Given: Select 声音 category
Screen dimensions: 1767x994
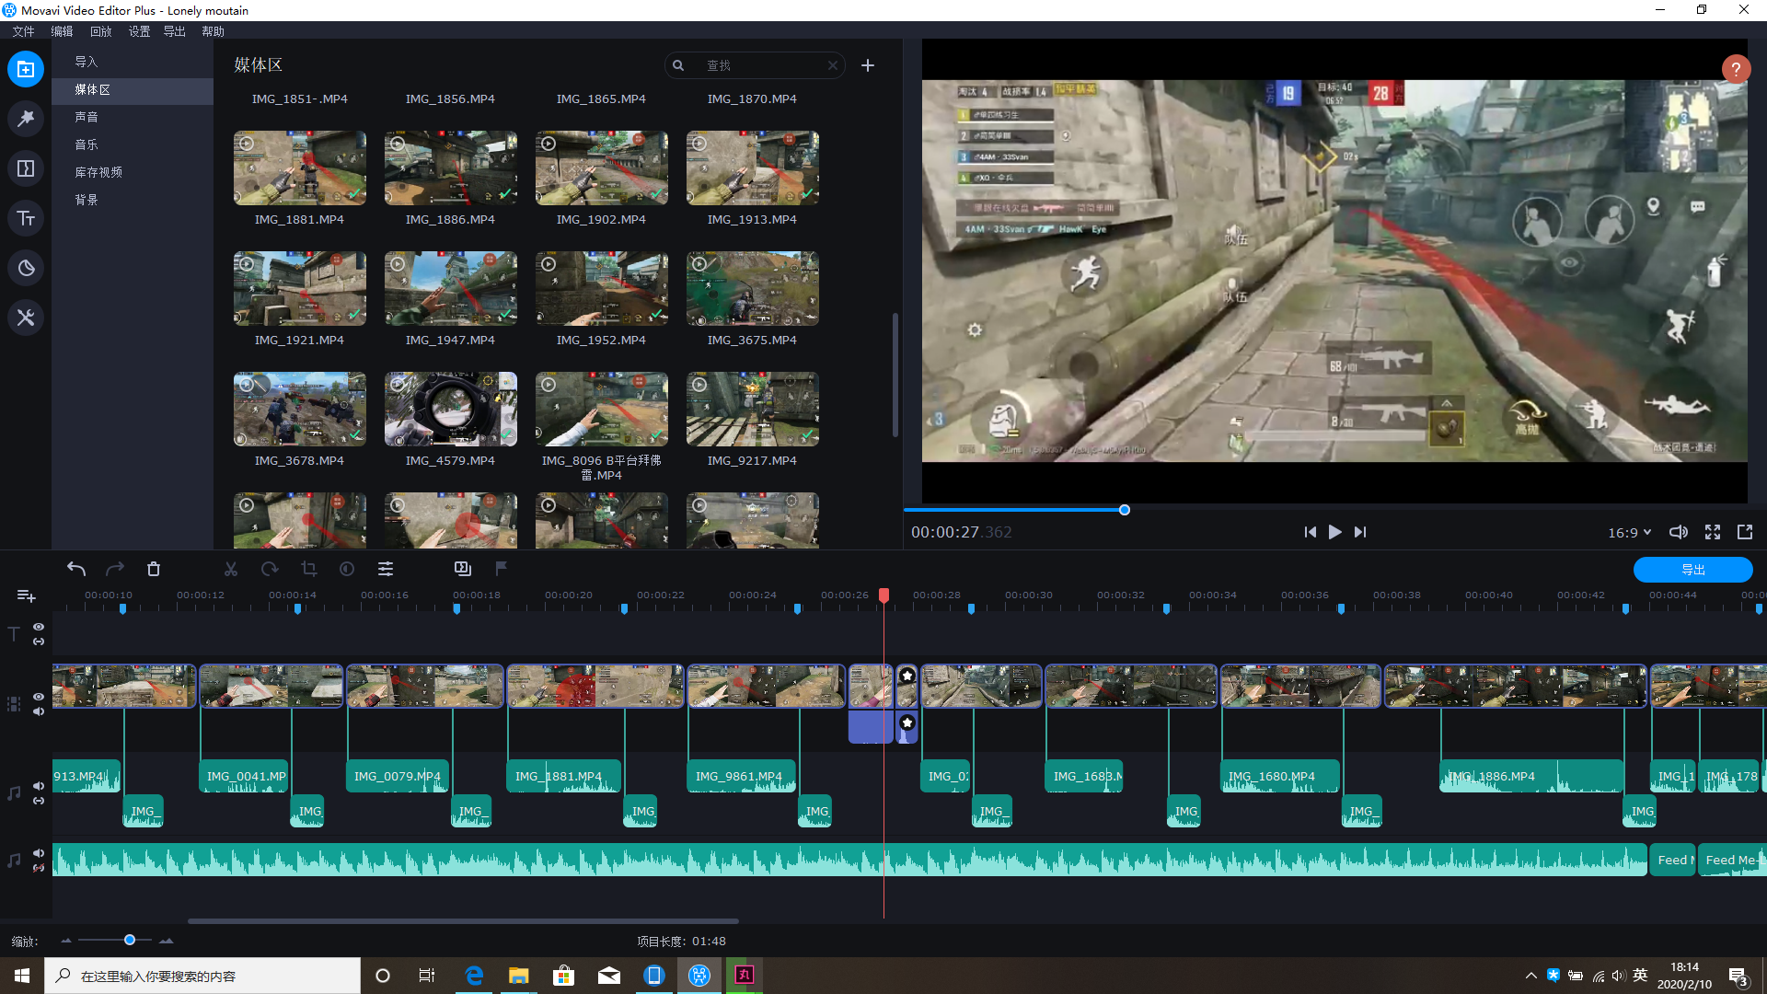Looking at the screenshot, I should [133, 117].
